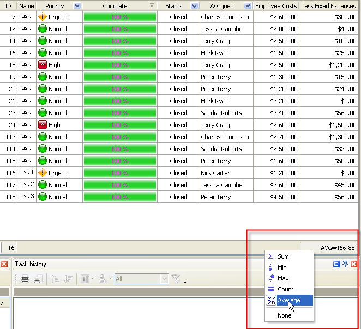Pick Max from the summary menu
The image size is (361, 329).
pos(283,278)
